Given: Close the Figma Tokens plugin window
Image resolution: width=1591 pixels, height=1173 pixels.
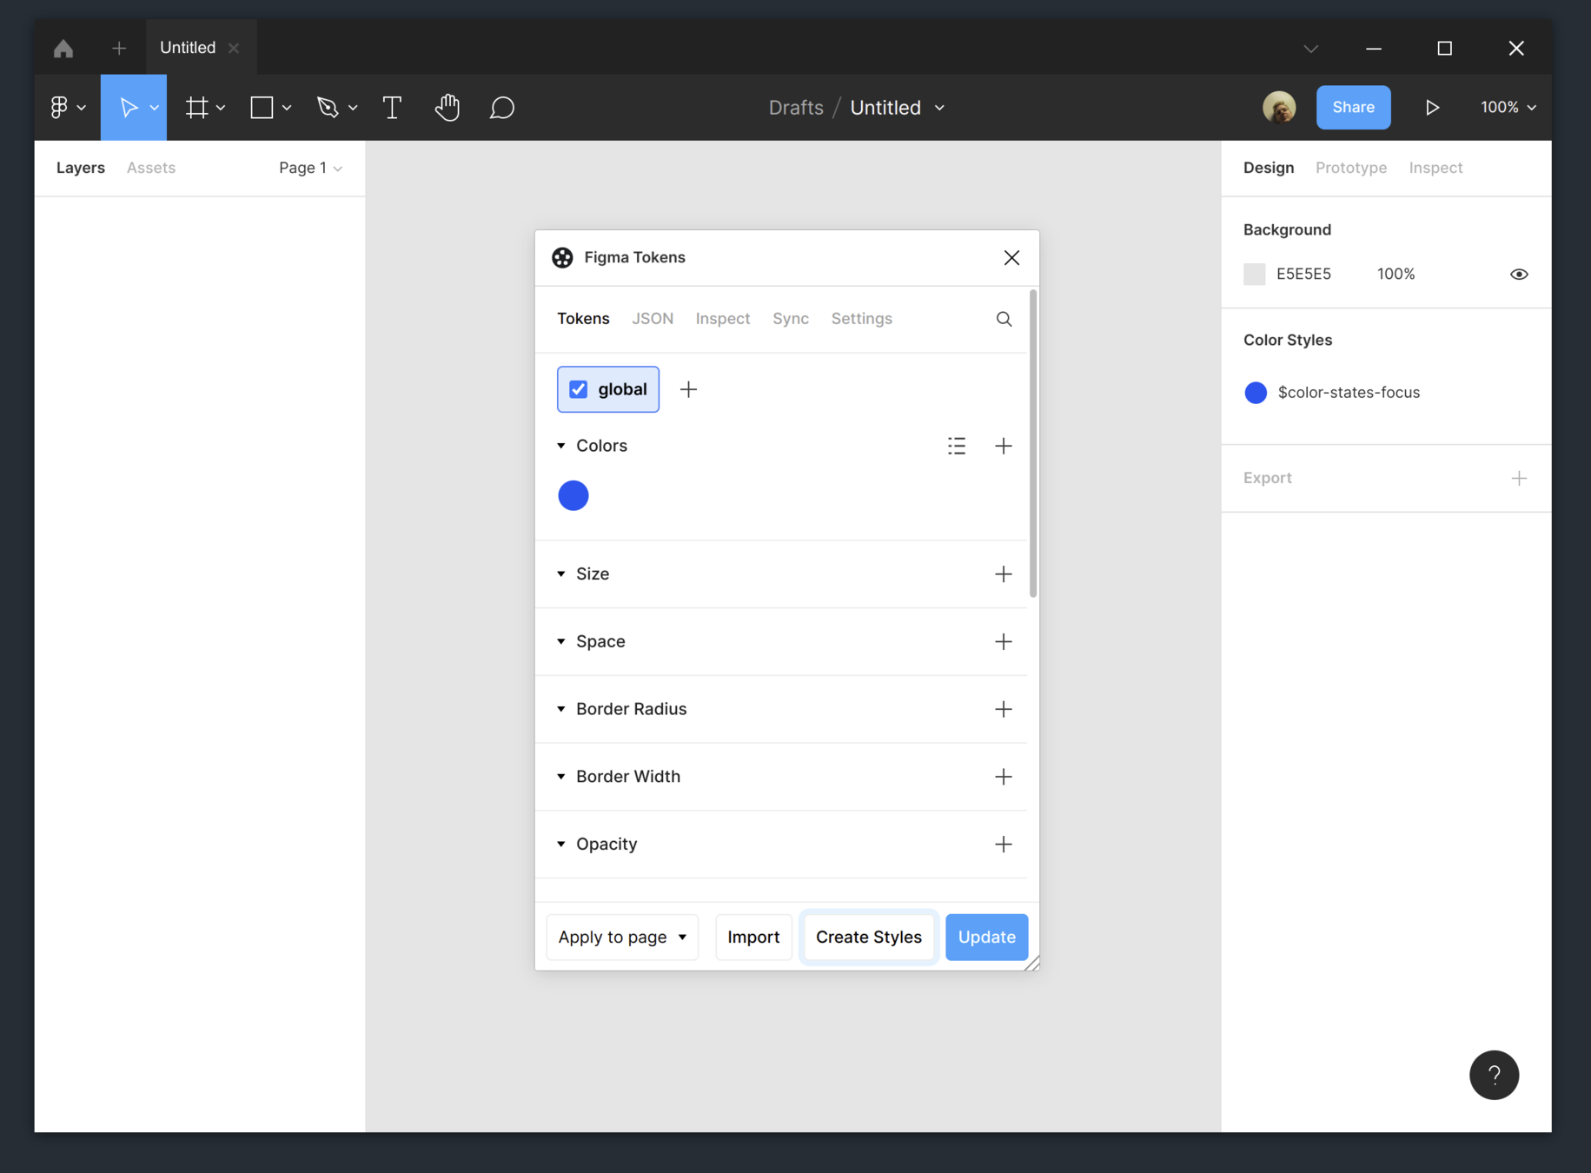Looking at the screenshot, I should click(x=1011, y=257).
